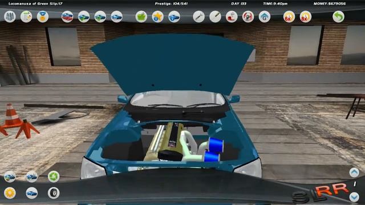Open the blue car info icon
Image resolution: width=365 pixels, height=205 pixels.
click(174, 17)
